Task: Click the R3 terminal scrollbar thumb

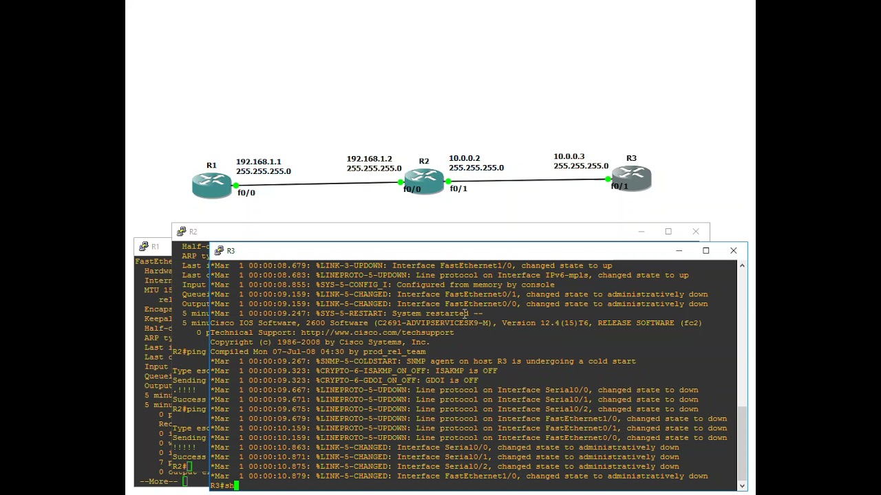Action: coord(742,443)
